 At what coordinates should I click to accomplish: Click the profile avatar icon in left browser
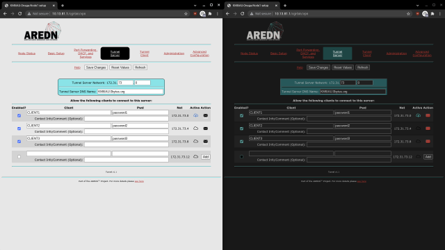tap(202, 14)
